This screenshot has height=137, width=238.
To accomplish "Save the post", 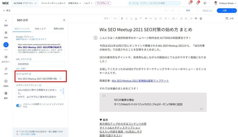I will [188, 11].
